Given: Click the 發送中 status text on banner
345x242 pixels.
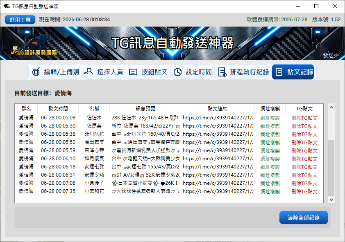Looking at the screenshot, I should [331, 55].
